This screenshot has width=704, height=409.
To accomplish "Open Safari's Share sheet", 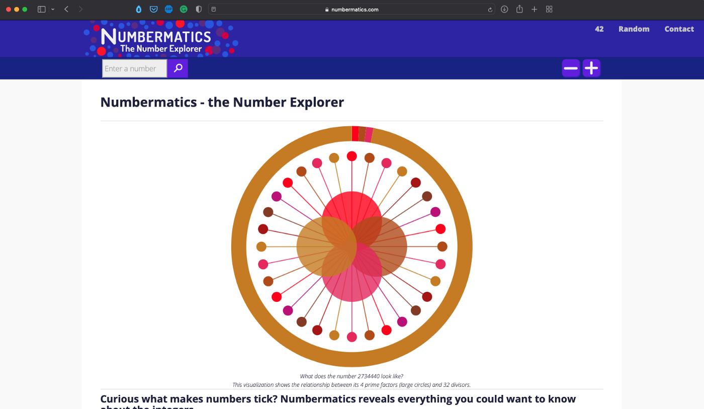I will click(x=519, y=9).
